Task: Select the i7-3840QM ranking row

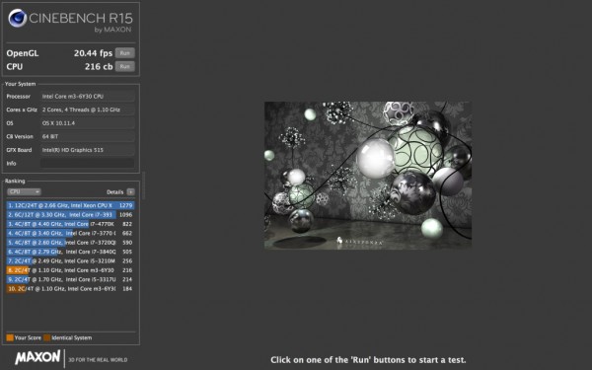Action: pyautogui.click(x=70, y=252)
